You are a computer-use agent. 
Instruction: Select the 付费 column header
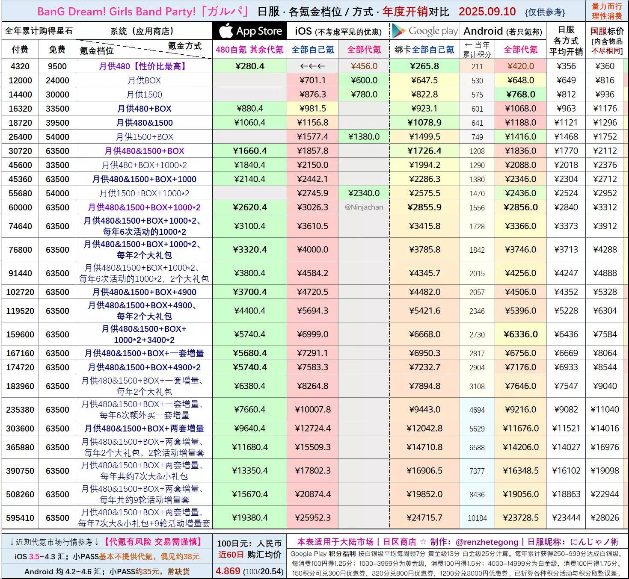click(20, 50)
